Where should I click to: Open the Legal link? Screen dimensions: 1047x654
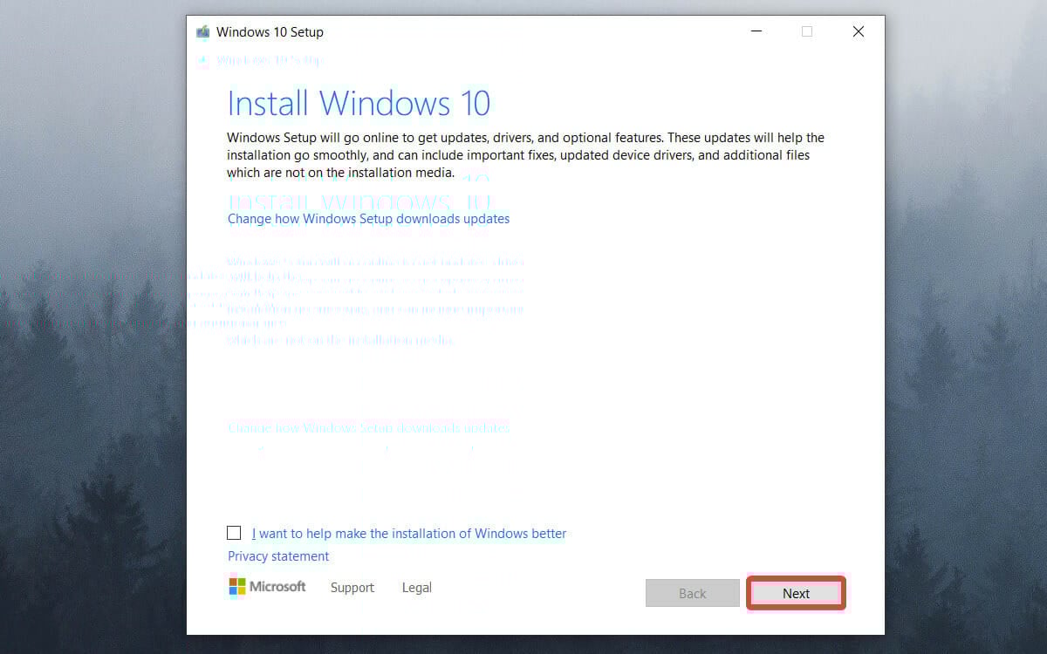(x=417, y=588)
